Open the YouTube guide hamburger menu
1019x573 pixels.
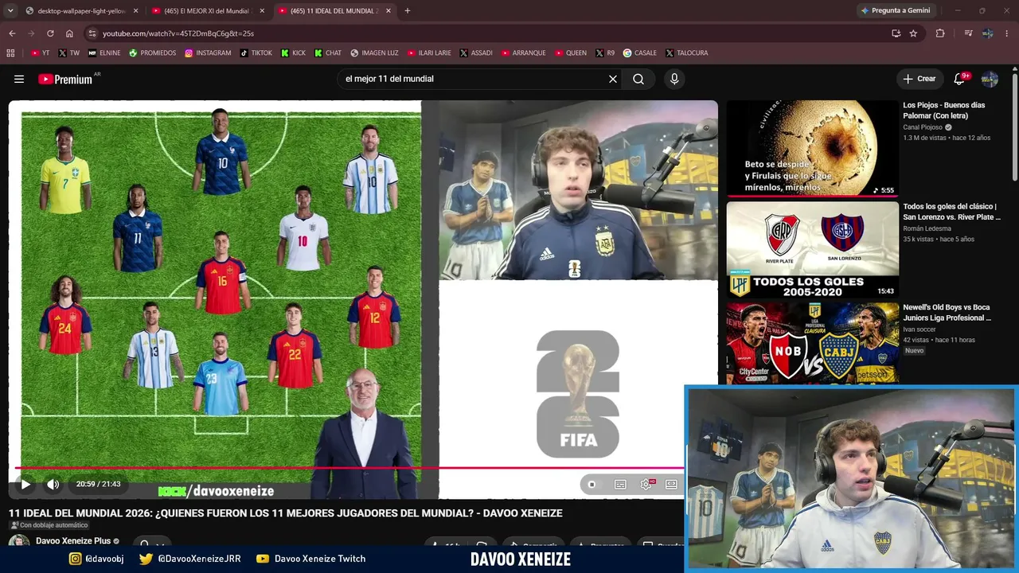[19, 79]
